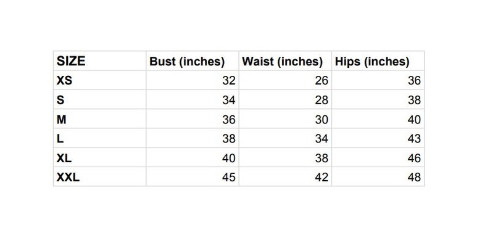This screenshot has height=240, width=490.
Task: Select the XL hips value 46
Action: click(414, 158)
